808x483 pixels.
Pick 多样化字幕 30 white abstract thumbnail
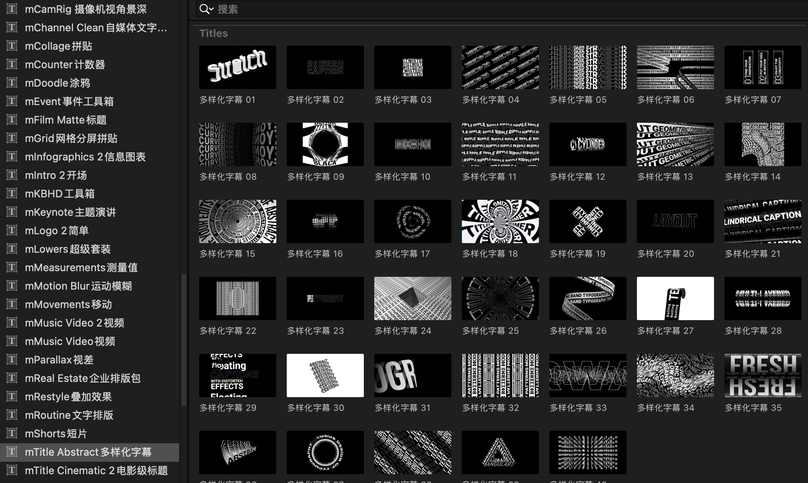coord(325,375)
